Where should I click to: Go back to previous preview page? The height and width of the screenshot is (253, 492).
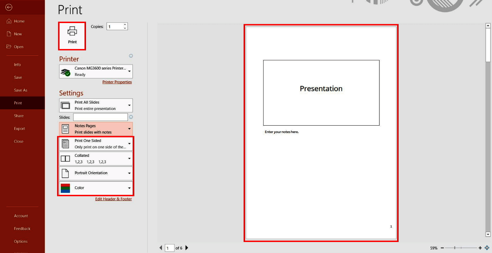[x=161, y=248]
